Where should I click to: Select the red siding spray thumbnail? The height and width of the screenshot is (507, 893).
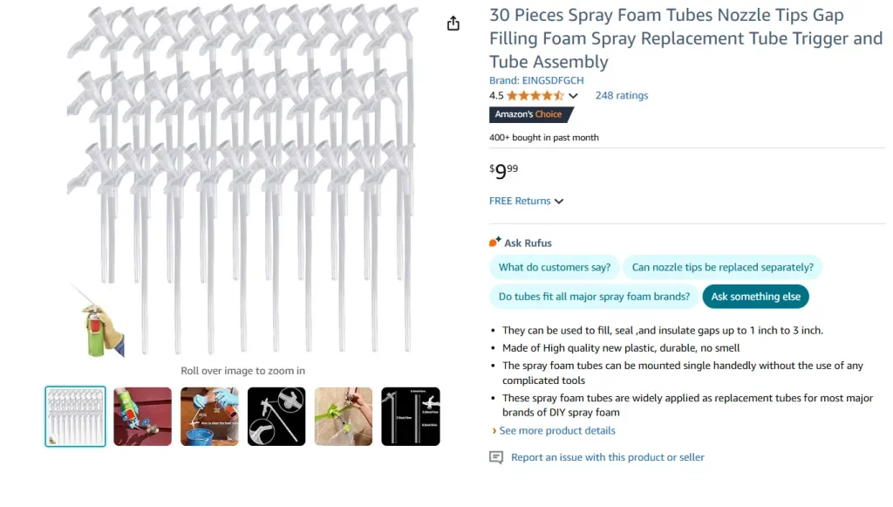142,416
